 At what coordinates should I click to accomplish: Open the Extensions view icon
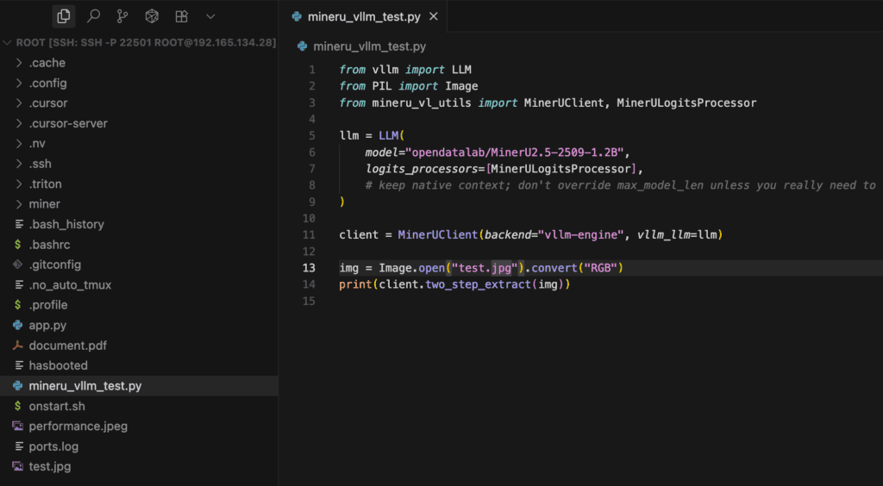coord(181,16)
